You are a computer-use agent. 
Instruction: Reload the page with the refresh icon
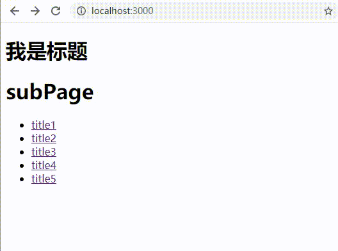[x=56, y=11]
